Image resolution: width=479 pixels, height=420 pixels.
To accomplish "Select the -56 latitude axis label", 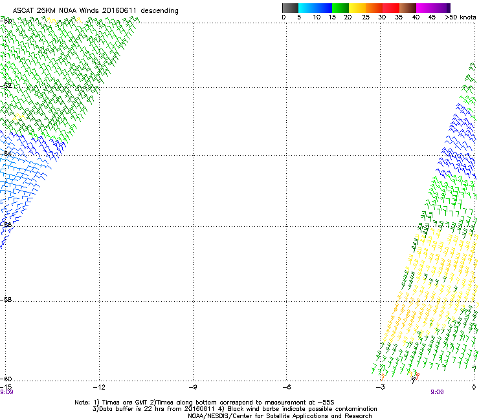I will (6, 225).
